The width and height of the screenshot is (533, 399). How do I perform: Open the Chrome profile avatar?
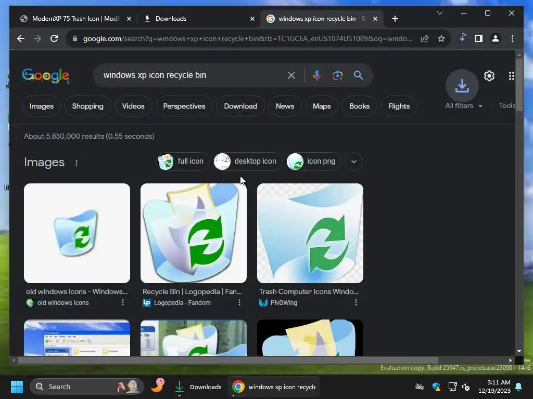click(496, 38)
